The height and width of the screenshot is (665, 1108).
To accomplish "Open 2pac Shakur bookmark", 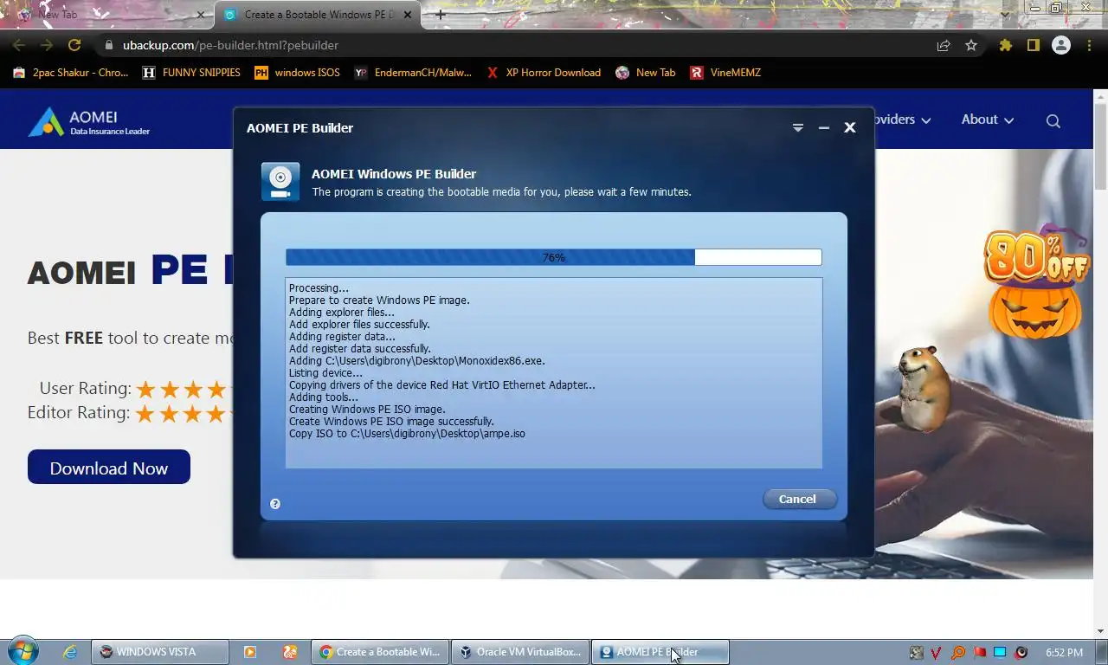I will tap(70, 73).
